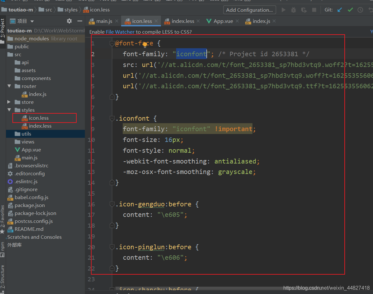This screenshot has height=294, width=373.
Task: Select index.less in the project tree
Action: tap(45, 126)
